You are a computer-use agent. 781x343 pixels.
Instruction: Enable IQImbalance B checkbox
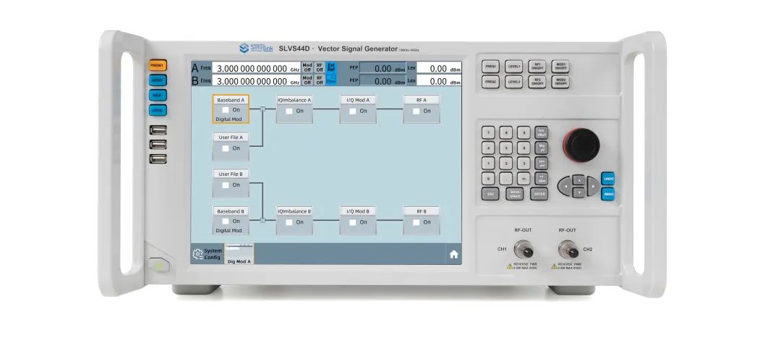[x=289, y=222]
